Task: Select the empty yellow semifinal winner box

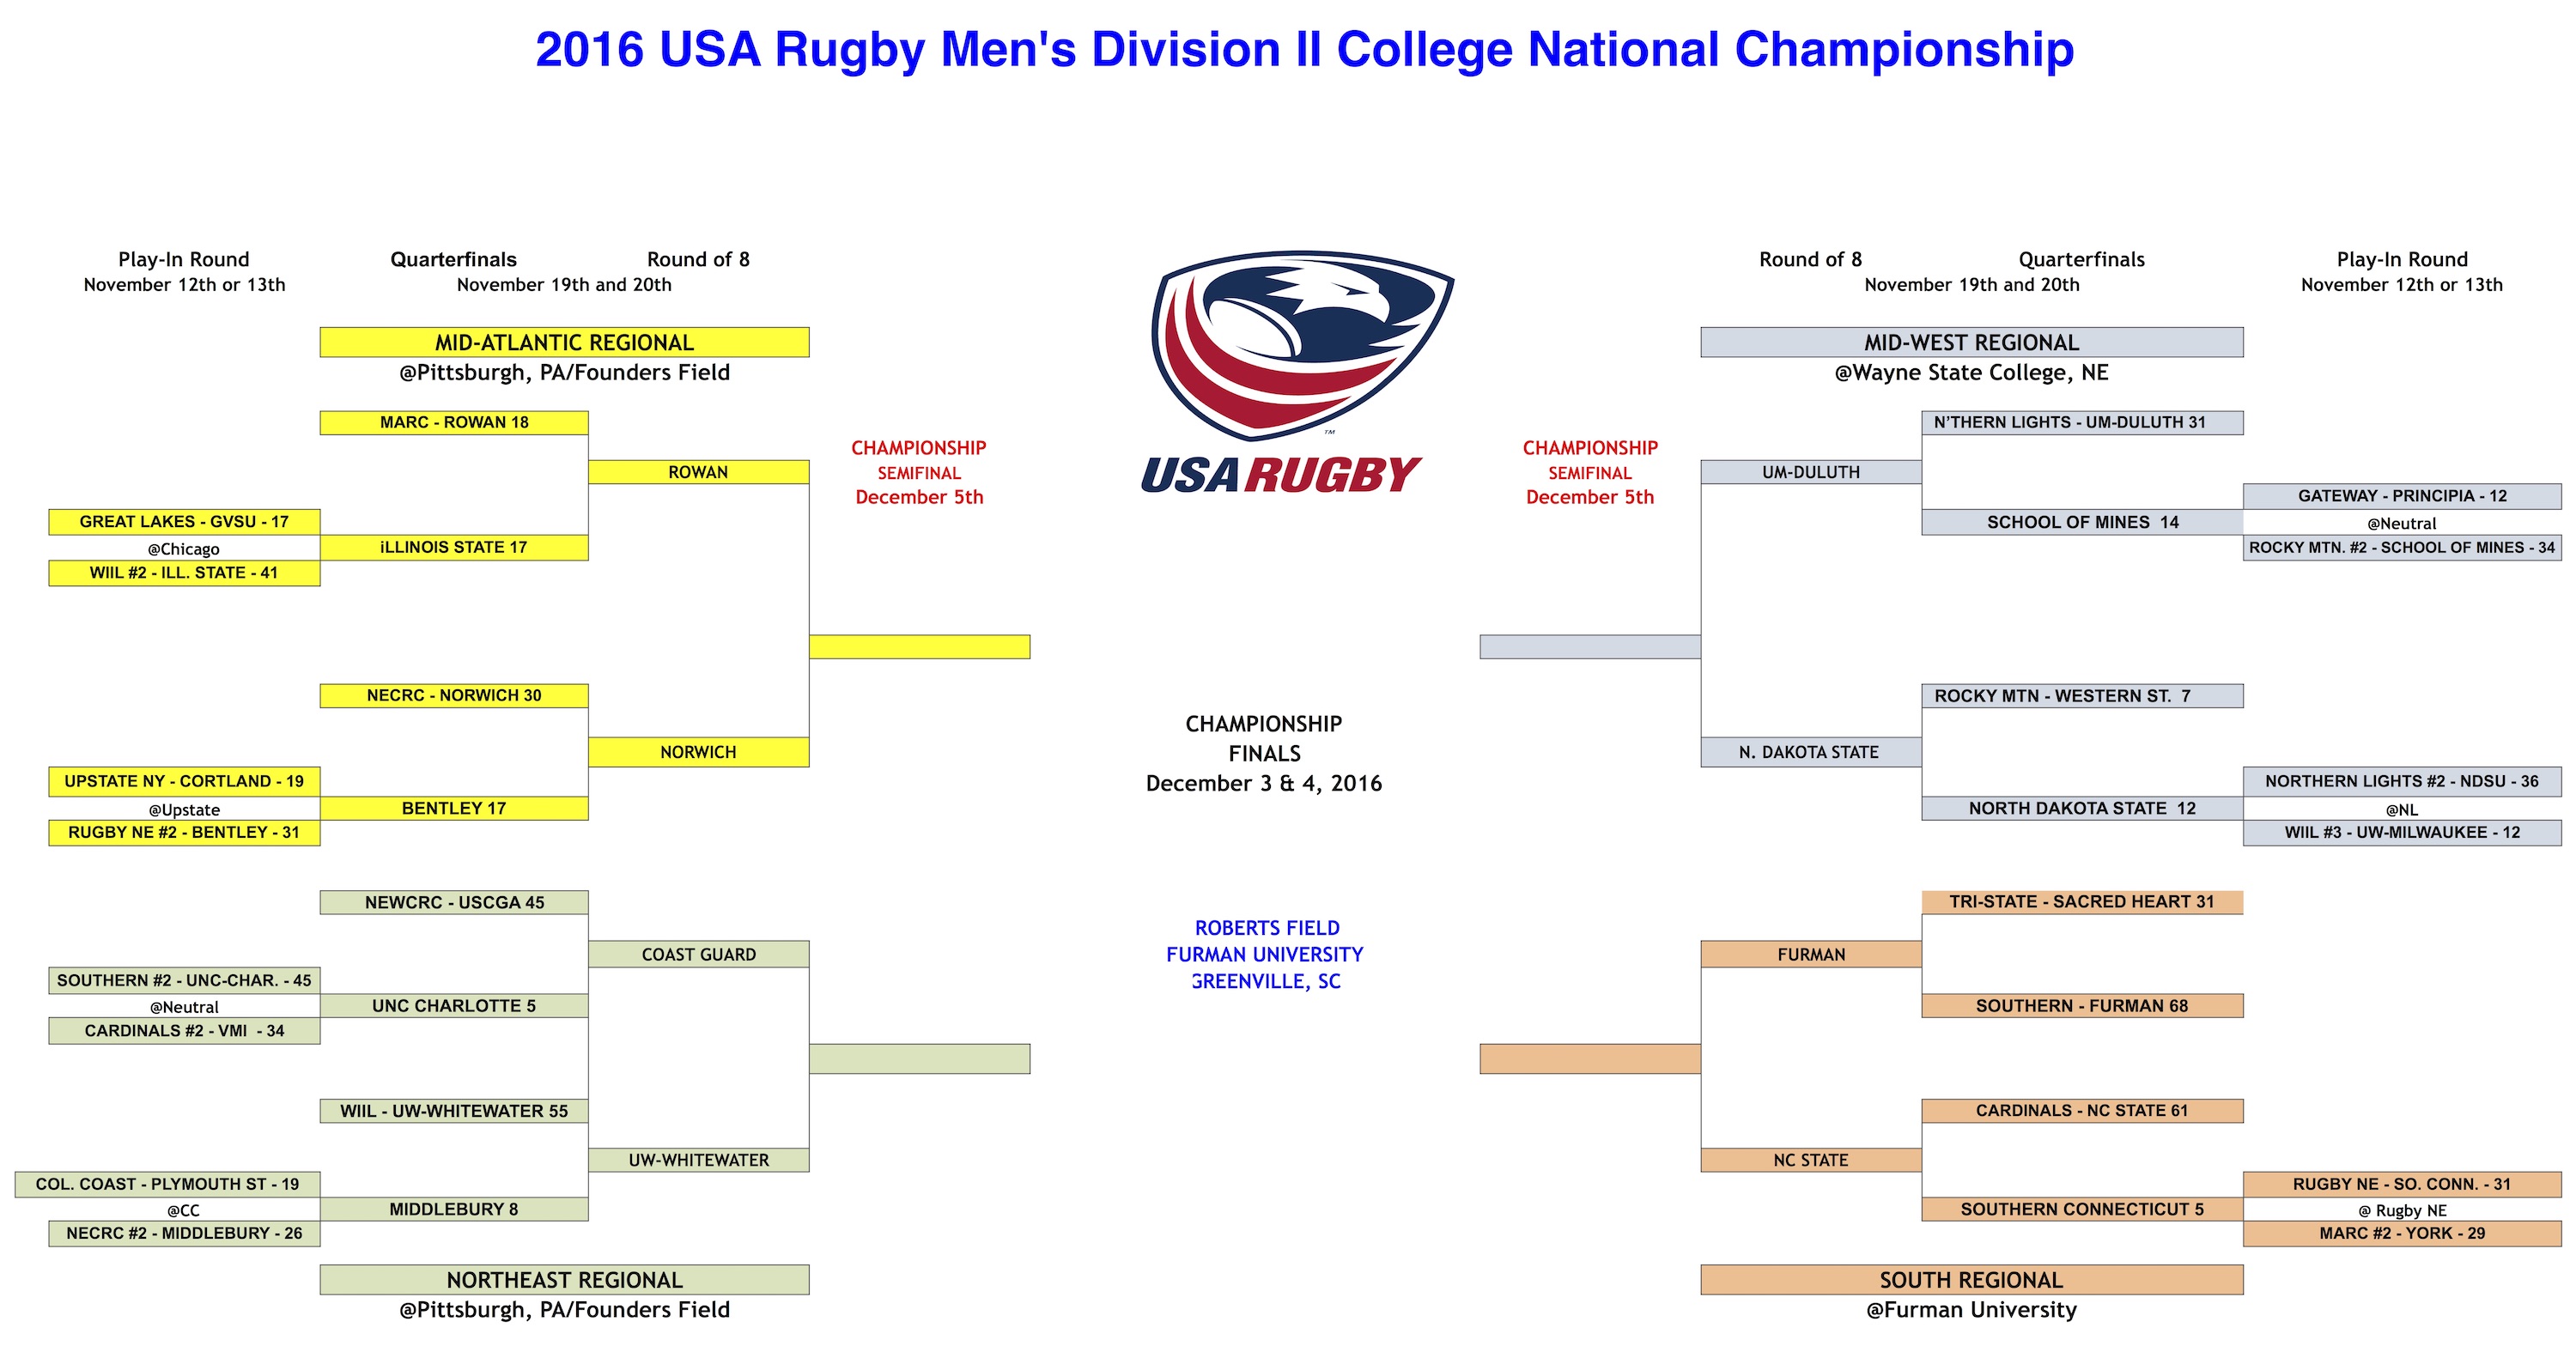Action: (919, 646)
